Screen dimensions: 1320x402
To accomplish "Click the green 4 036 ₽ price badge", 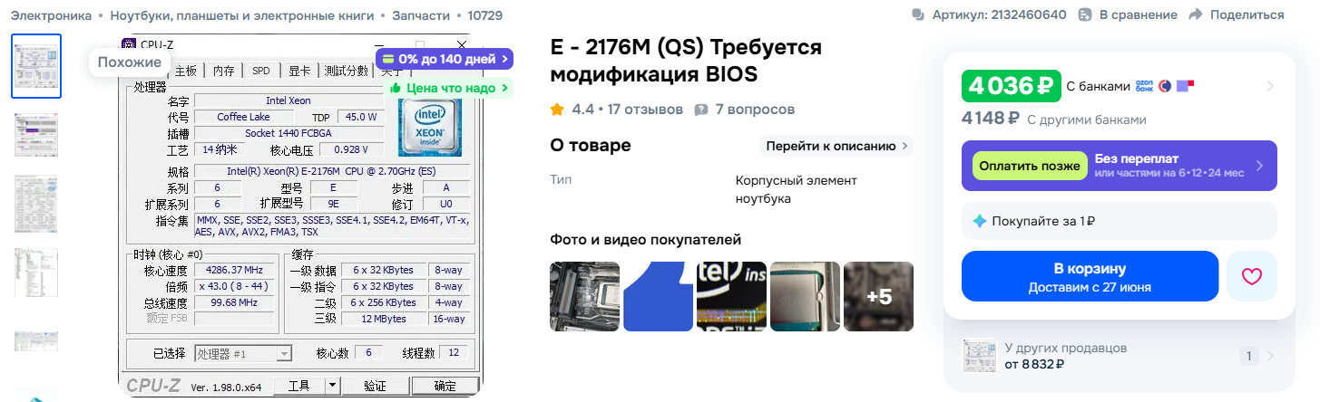I will coord(1011,86).
